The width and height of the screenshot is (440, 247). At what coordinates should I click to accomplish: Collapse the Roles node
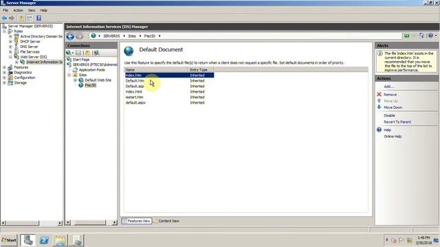5,31
